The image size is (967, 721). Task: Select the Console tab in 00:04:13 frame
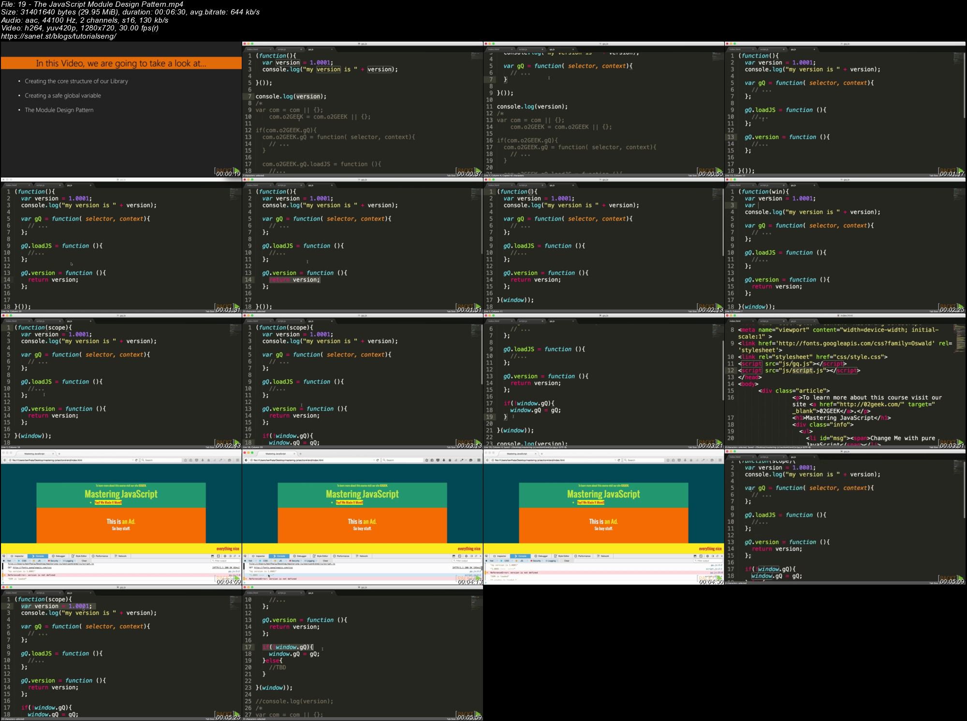point(279,556)
